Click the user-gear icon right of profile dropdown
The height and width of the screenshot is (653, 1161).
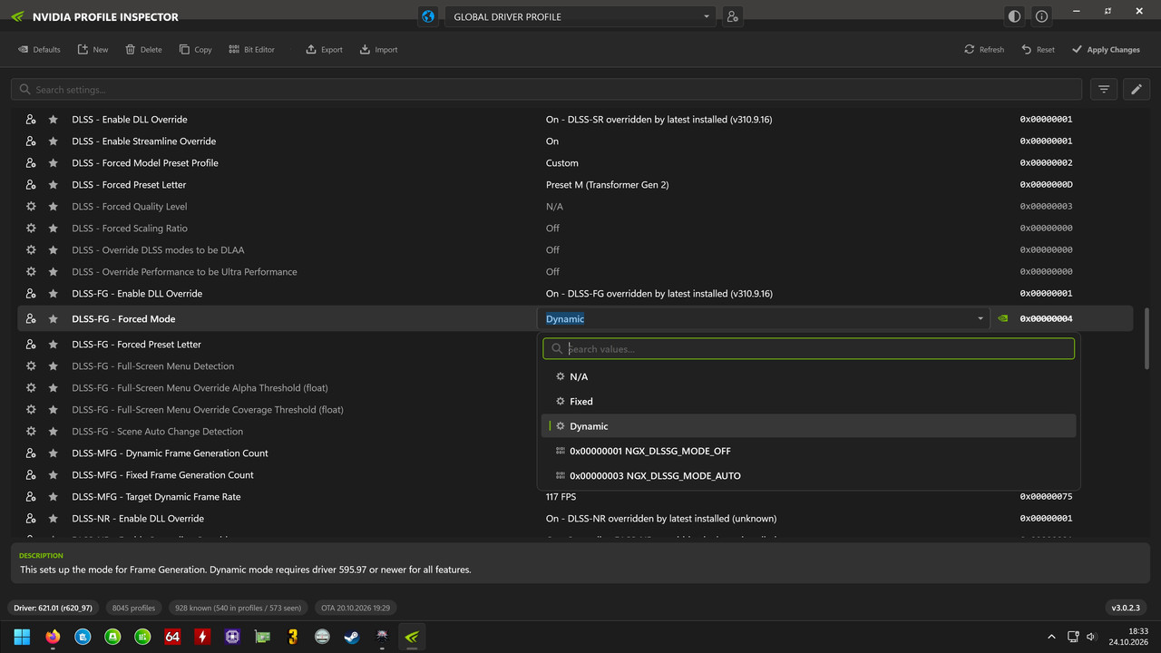[733, 16]
